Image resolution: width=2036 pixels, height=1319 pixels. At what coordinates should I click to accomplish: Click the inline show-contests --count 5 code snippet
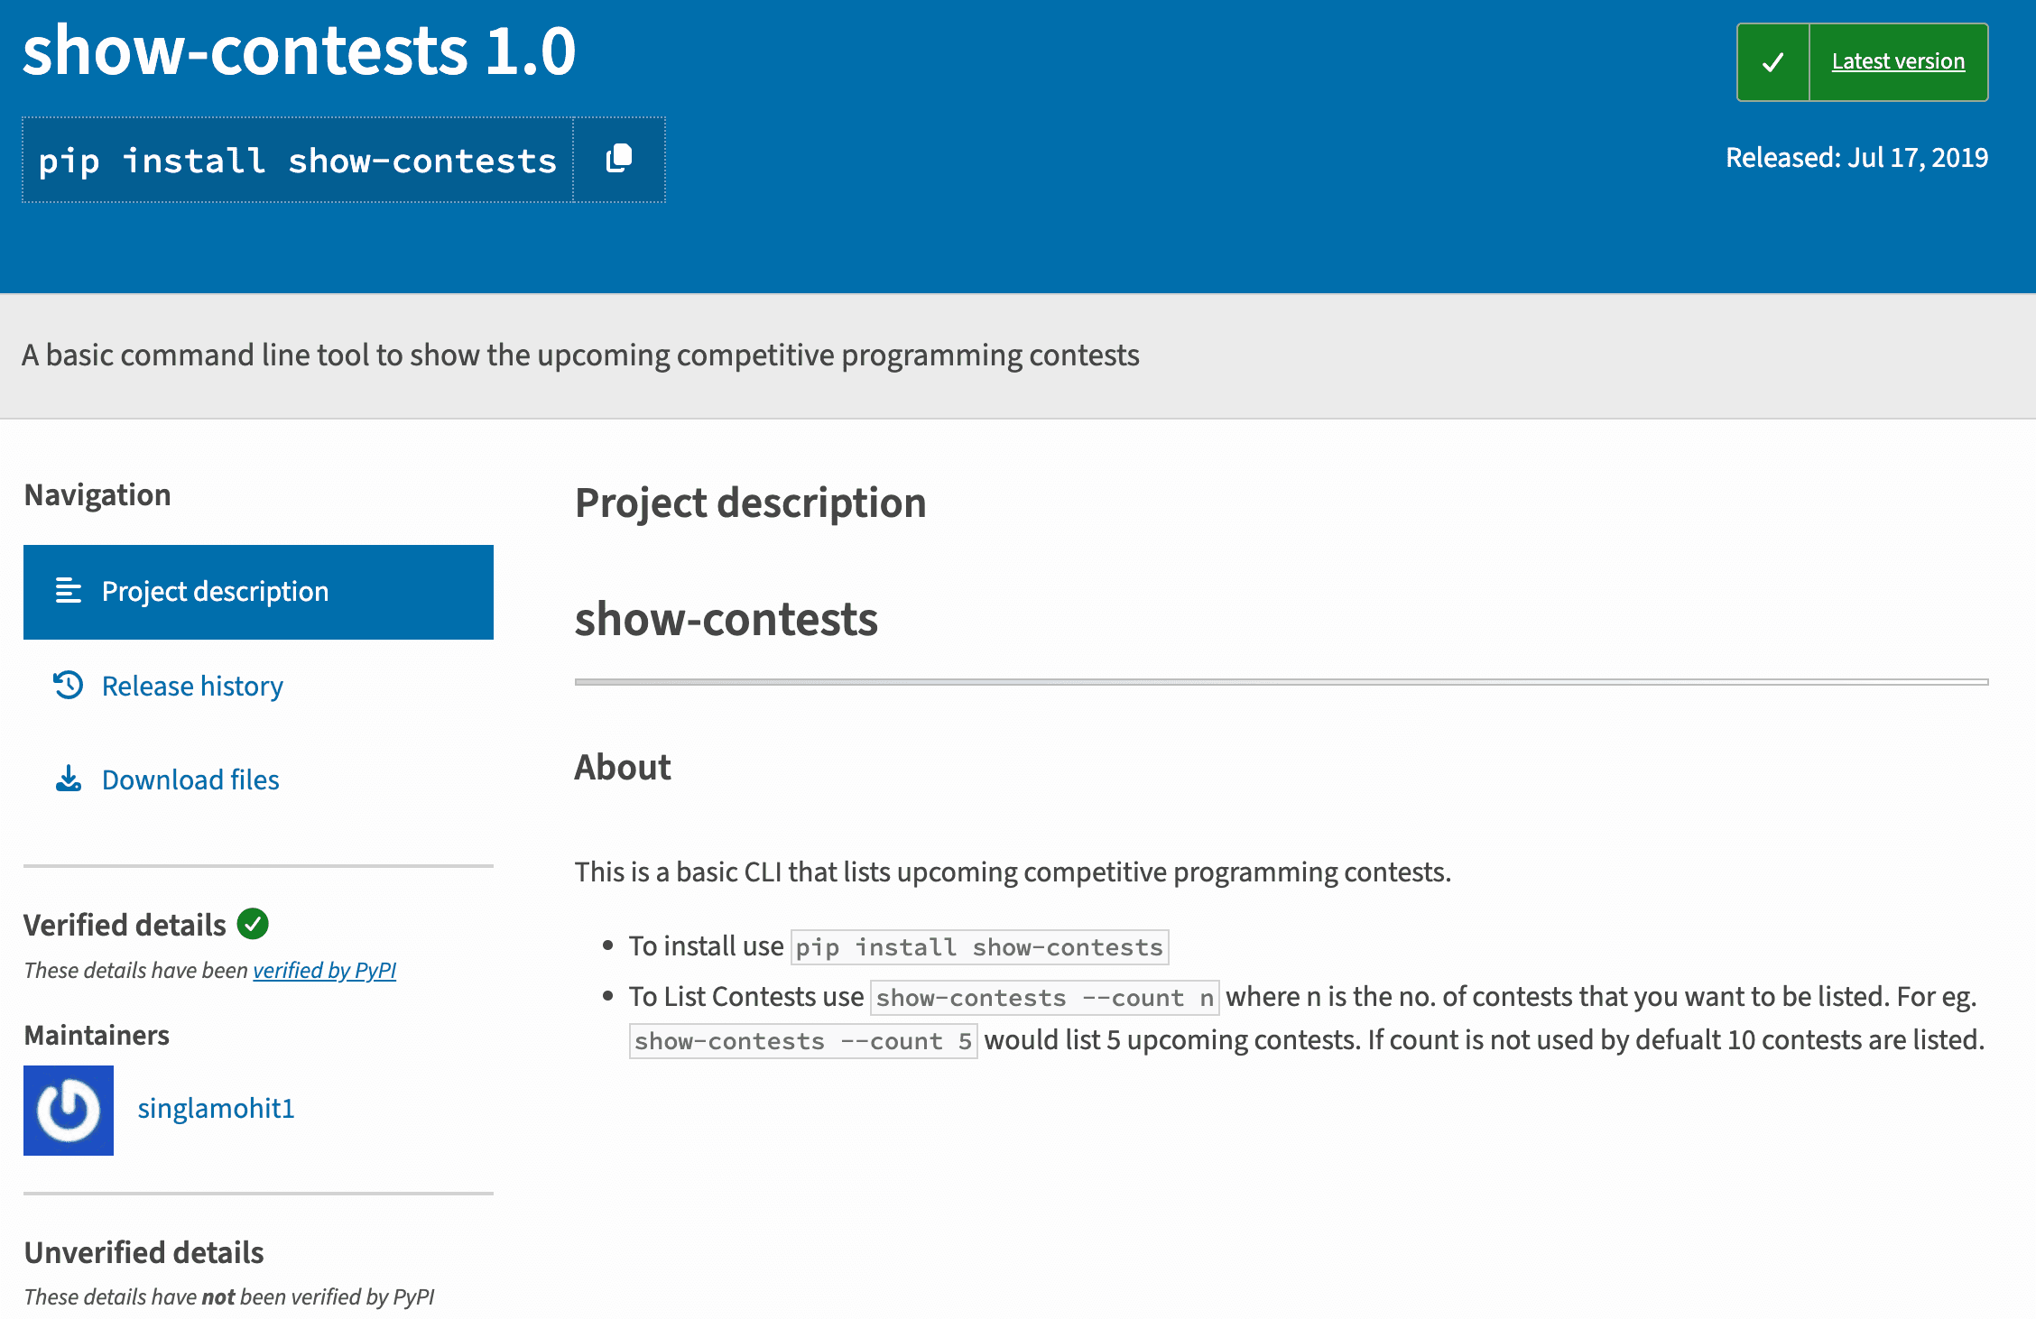point(803,1040)
